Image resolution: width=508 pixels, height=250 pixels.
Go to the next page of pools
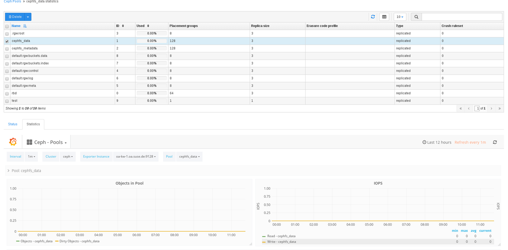pos(491,108)
